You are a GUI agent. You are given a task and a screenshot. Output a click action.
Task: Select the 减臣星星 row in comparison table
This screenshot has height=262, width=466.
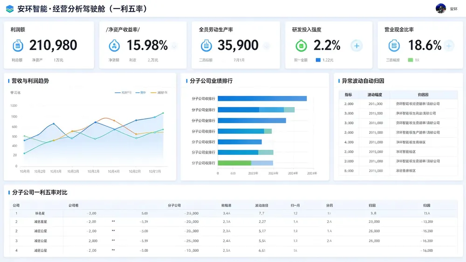coord(233,221)
